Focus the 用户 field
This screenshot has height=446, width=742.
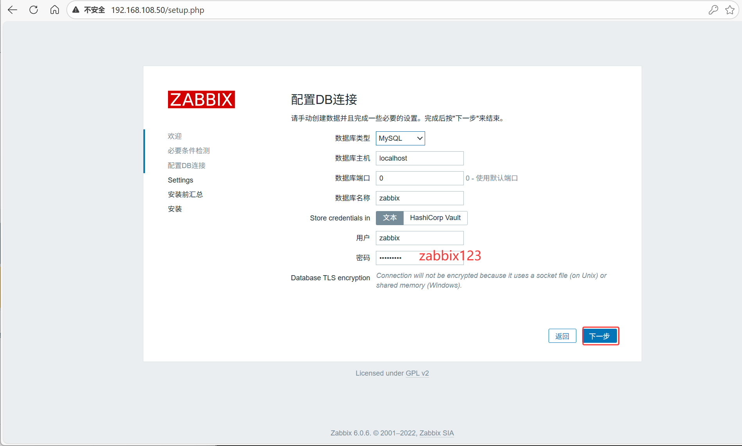point(420,238)
